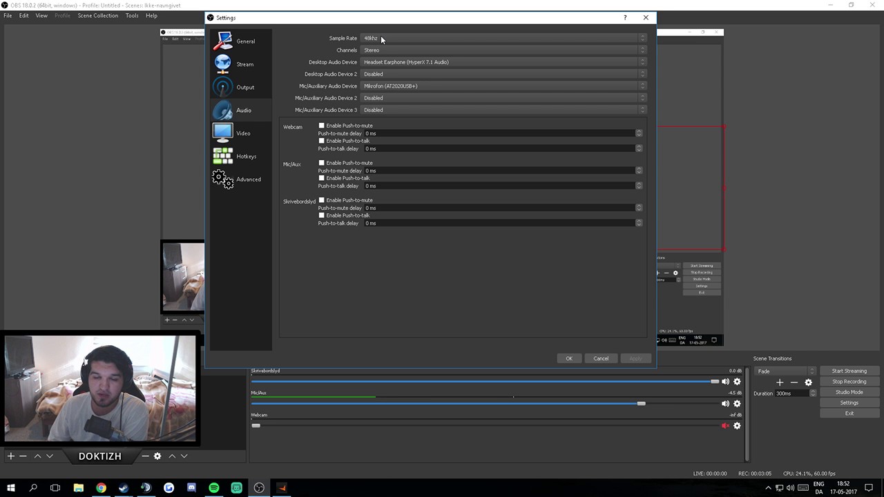The width and height of the screenshot is (884, 497).
Task: Open Webcam mixer gear options
Action: point(737,426)
